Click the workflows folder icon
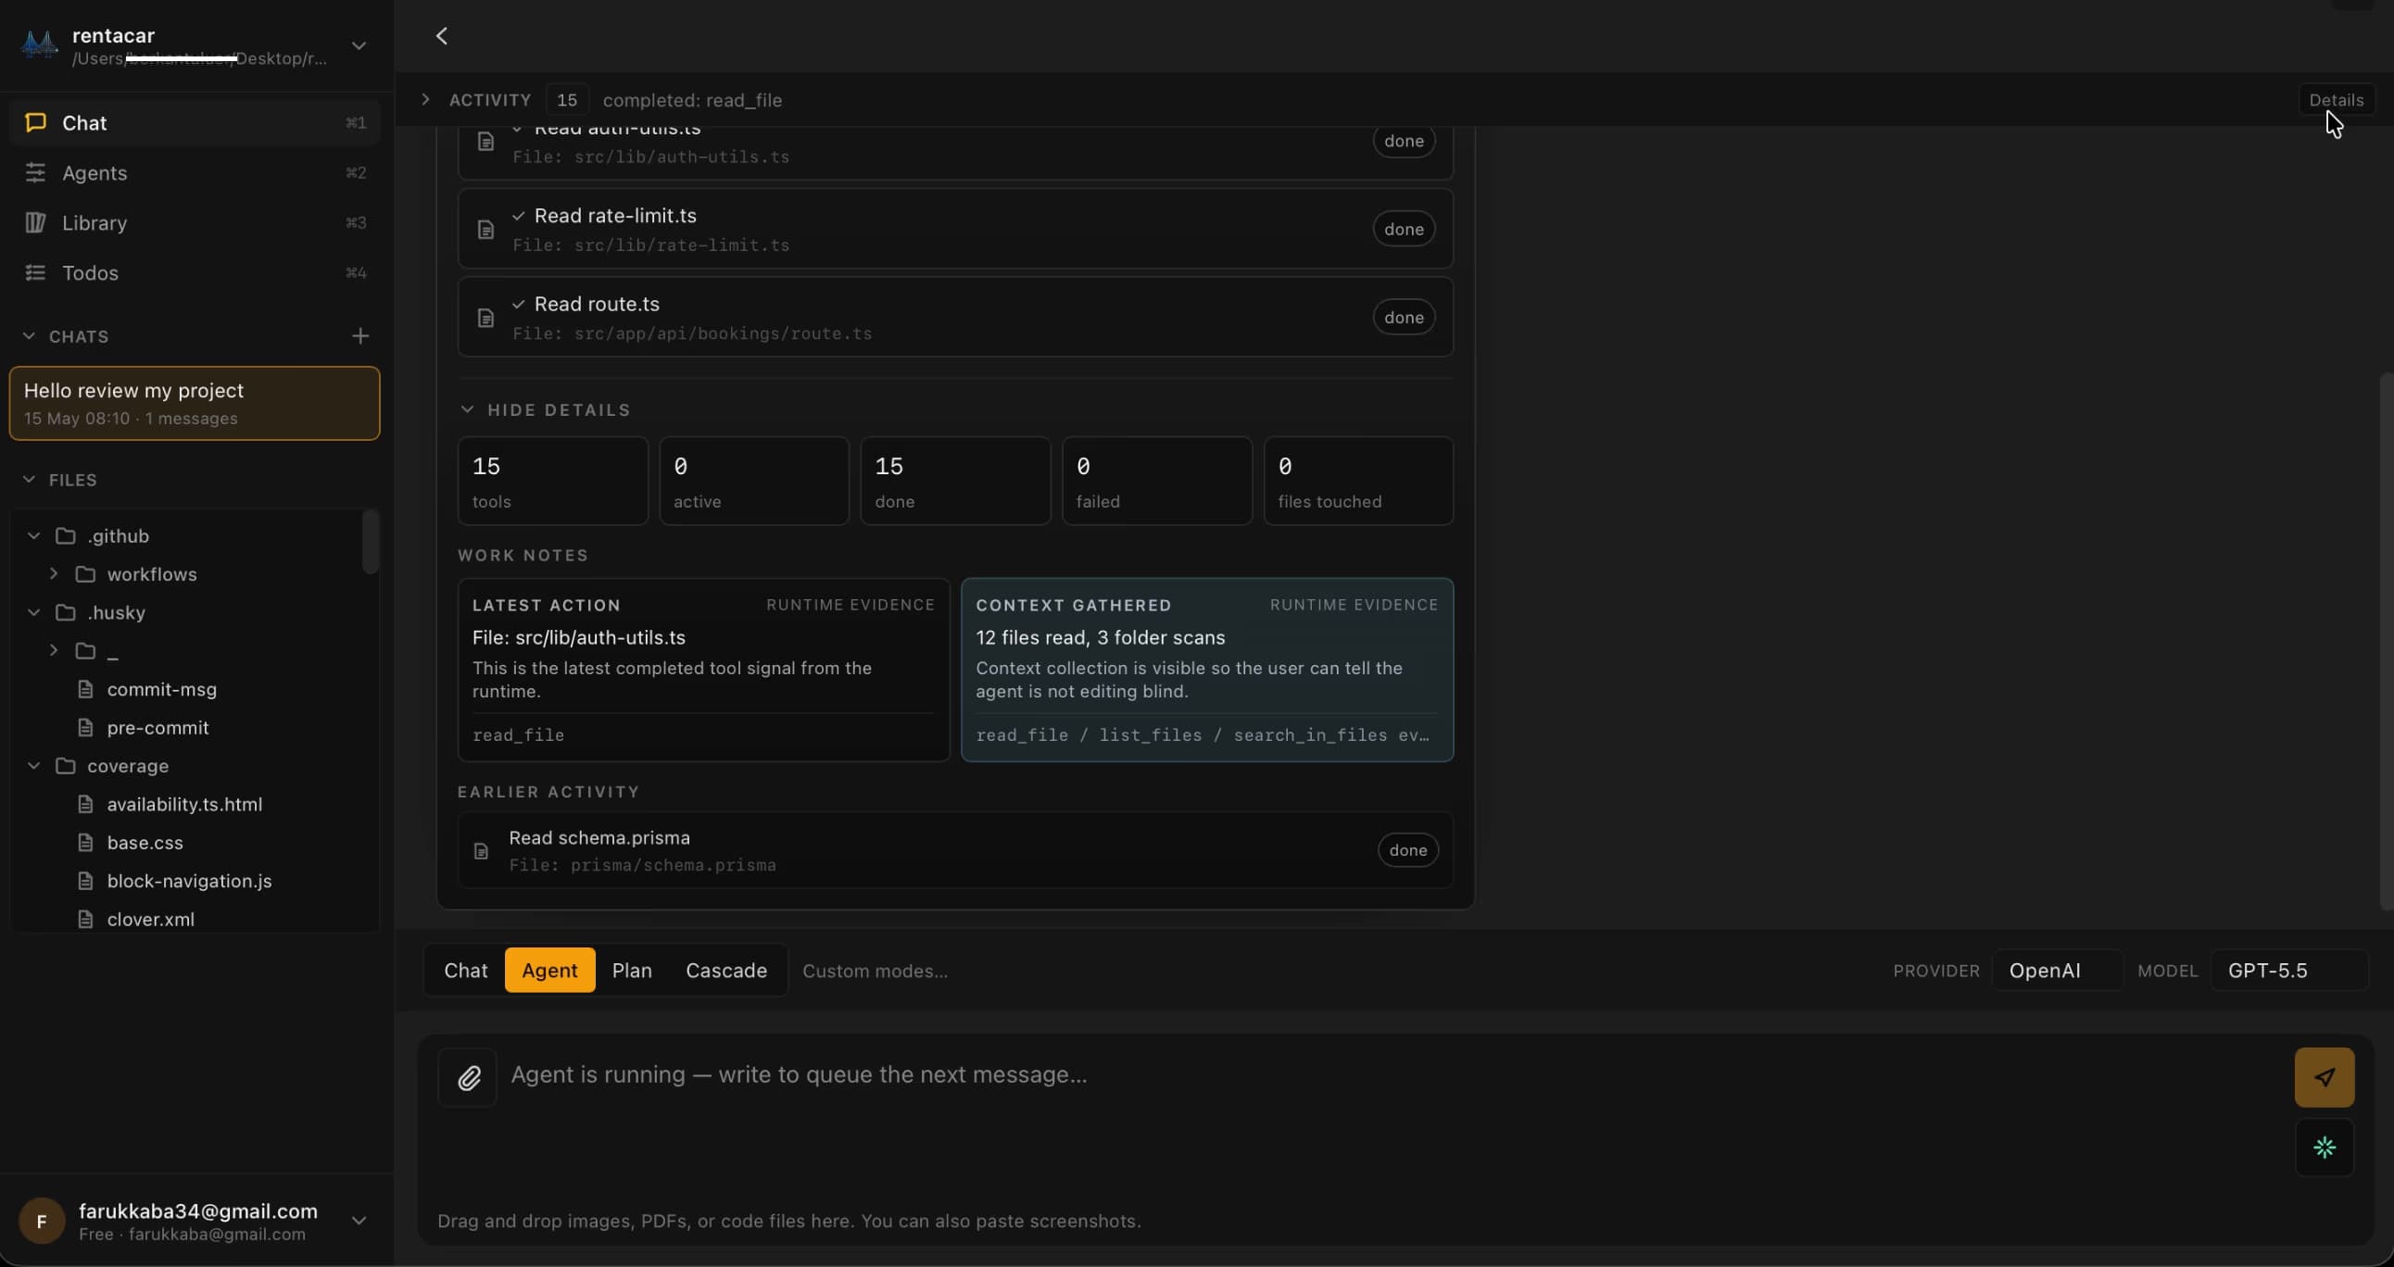 (85, 574)
